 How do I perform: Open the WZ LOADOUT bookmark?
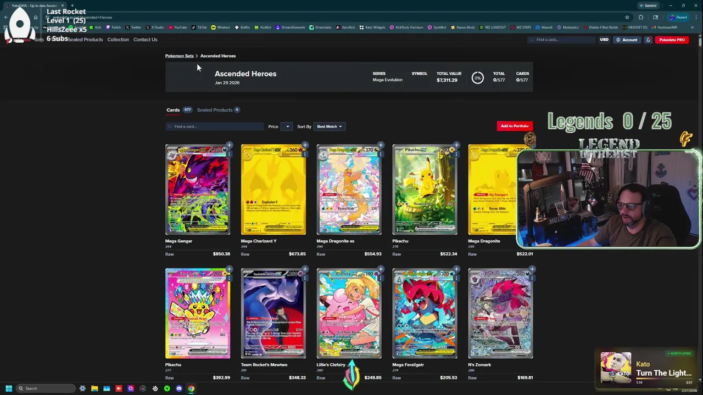pos(492,27)
